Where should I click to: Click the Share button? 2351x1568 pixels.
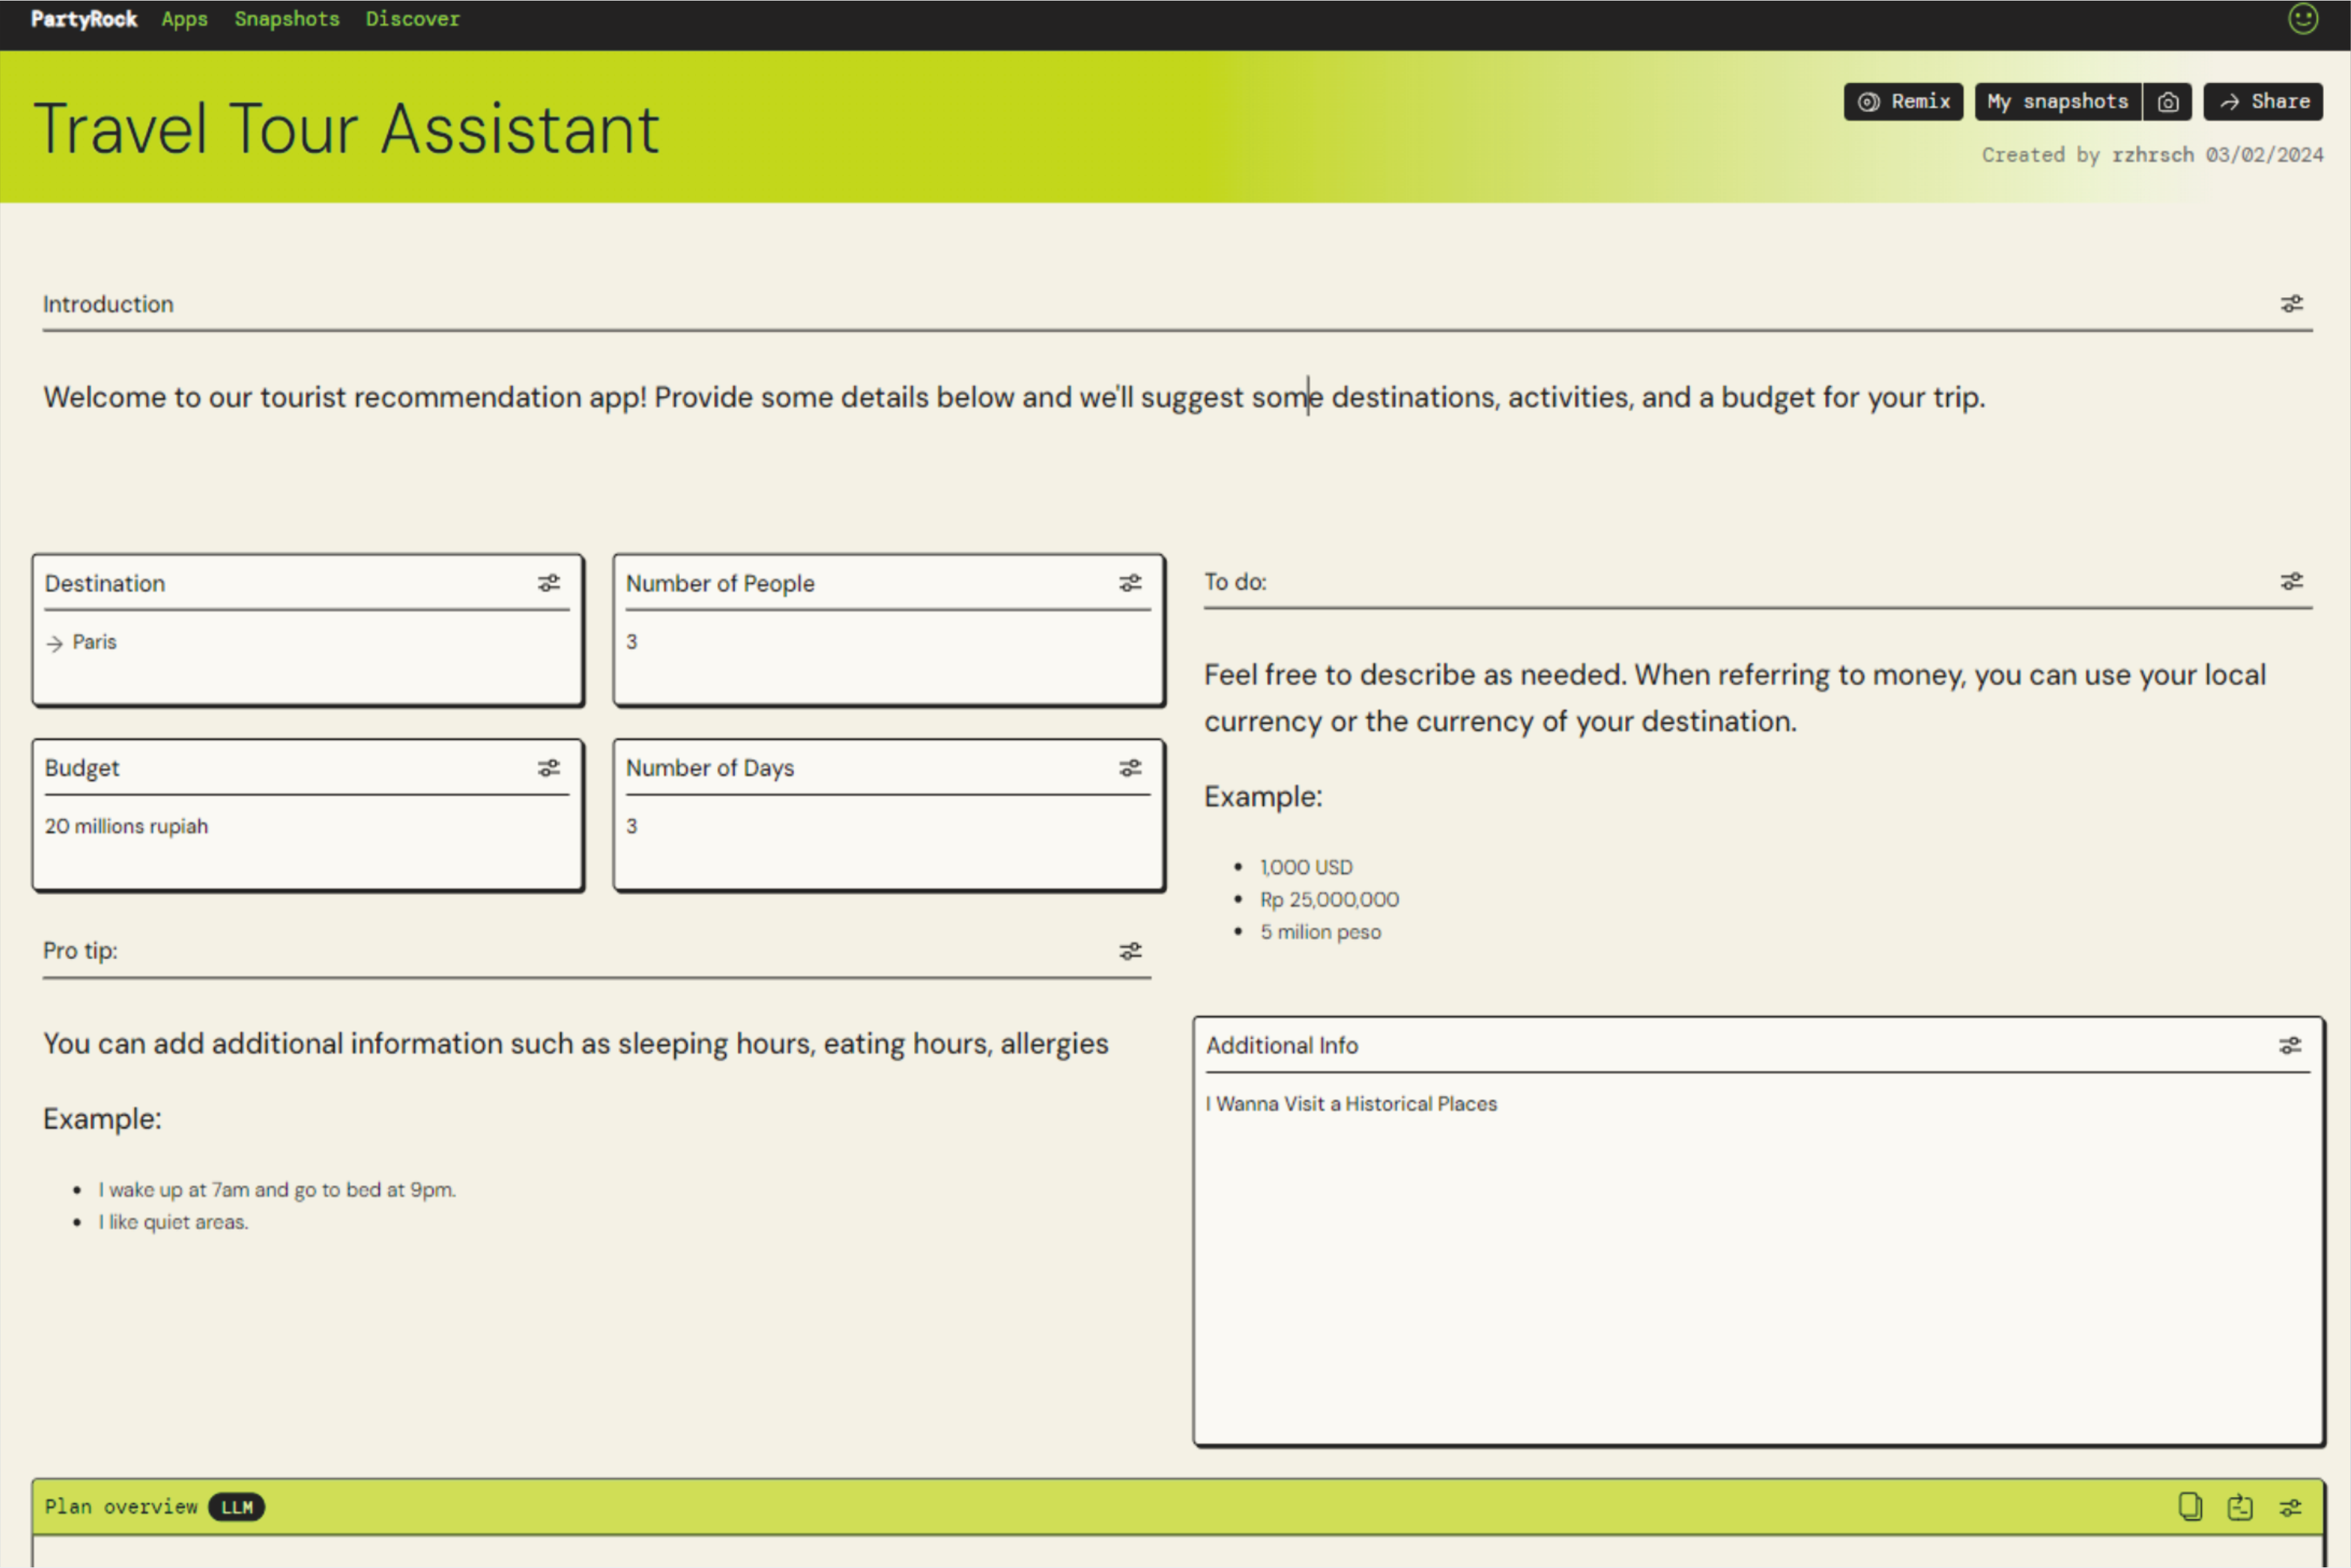[2263, 102]
